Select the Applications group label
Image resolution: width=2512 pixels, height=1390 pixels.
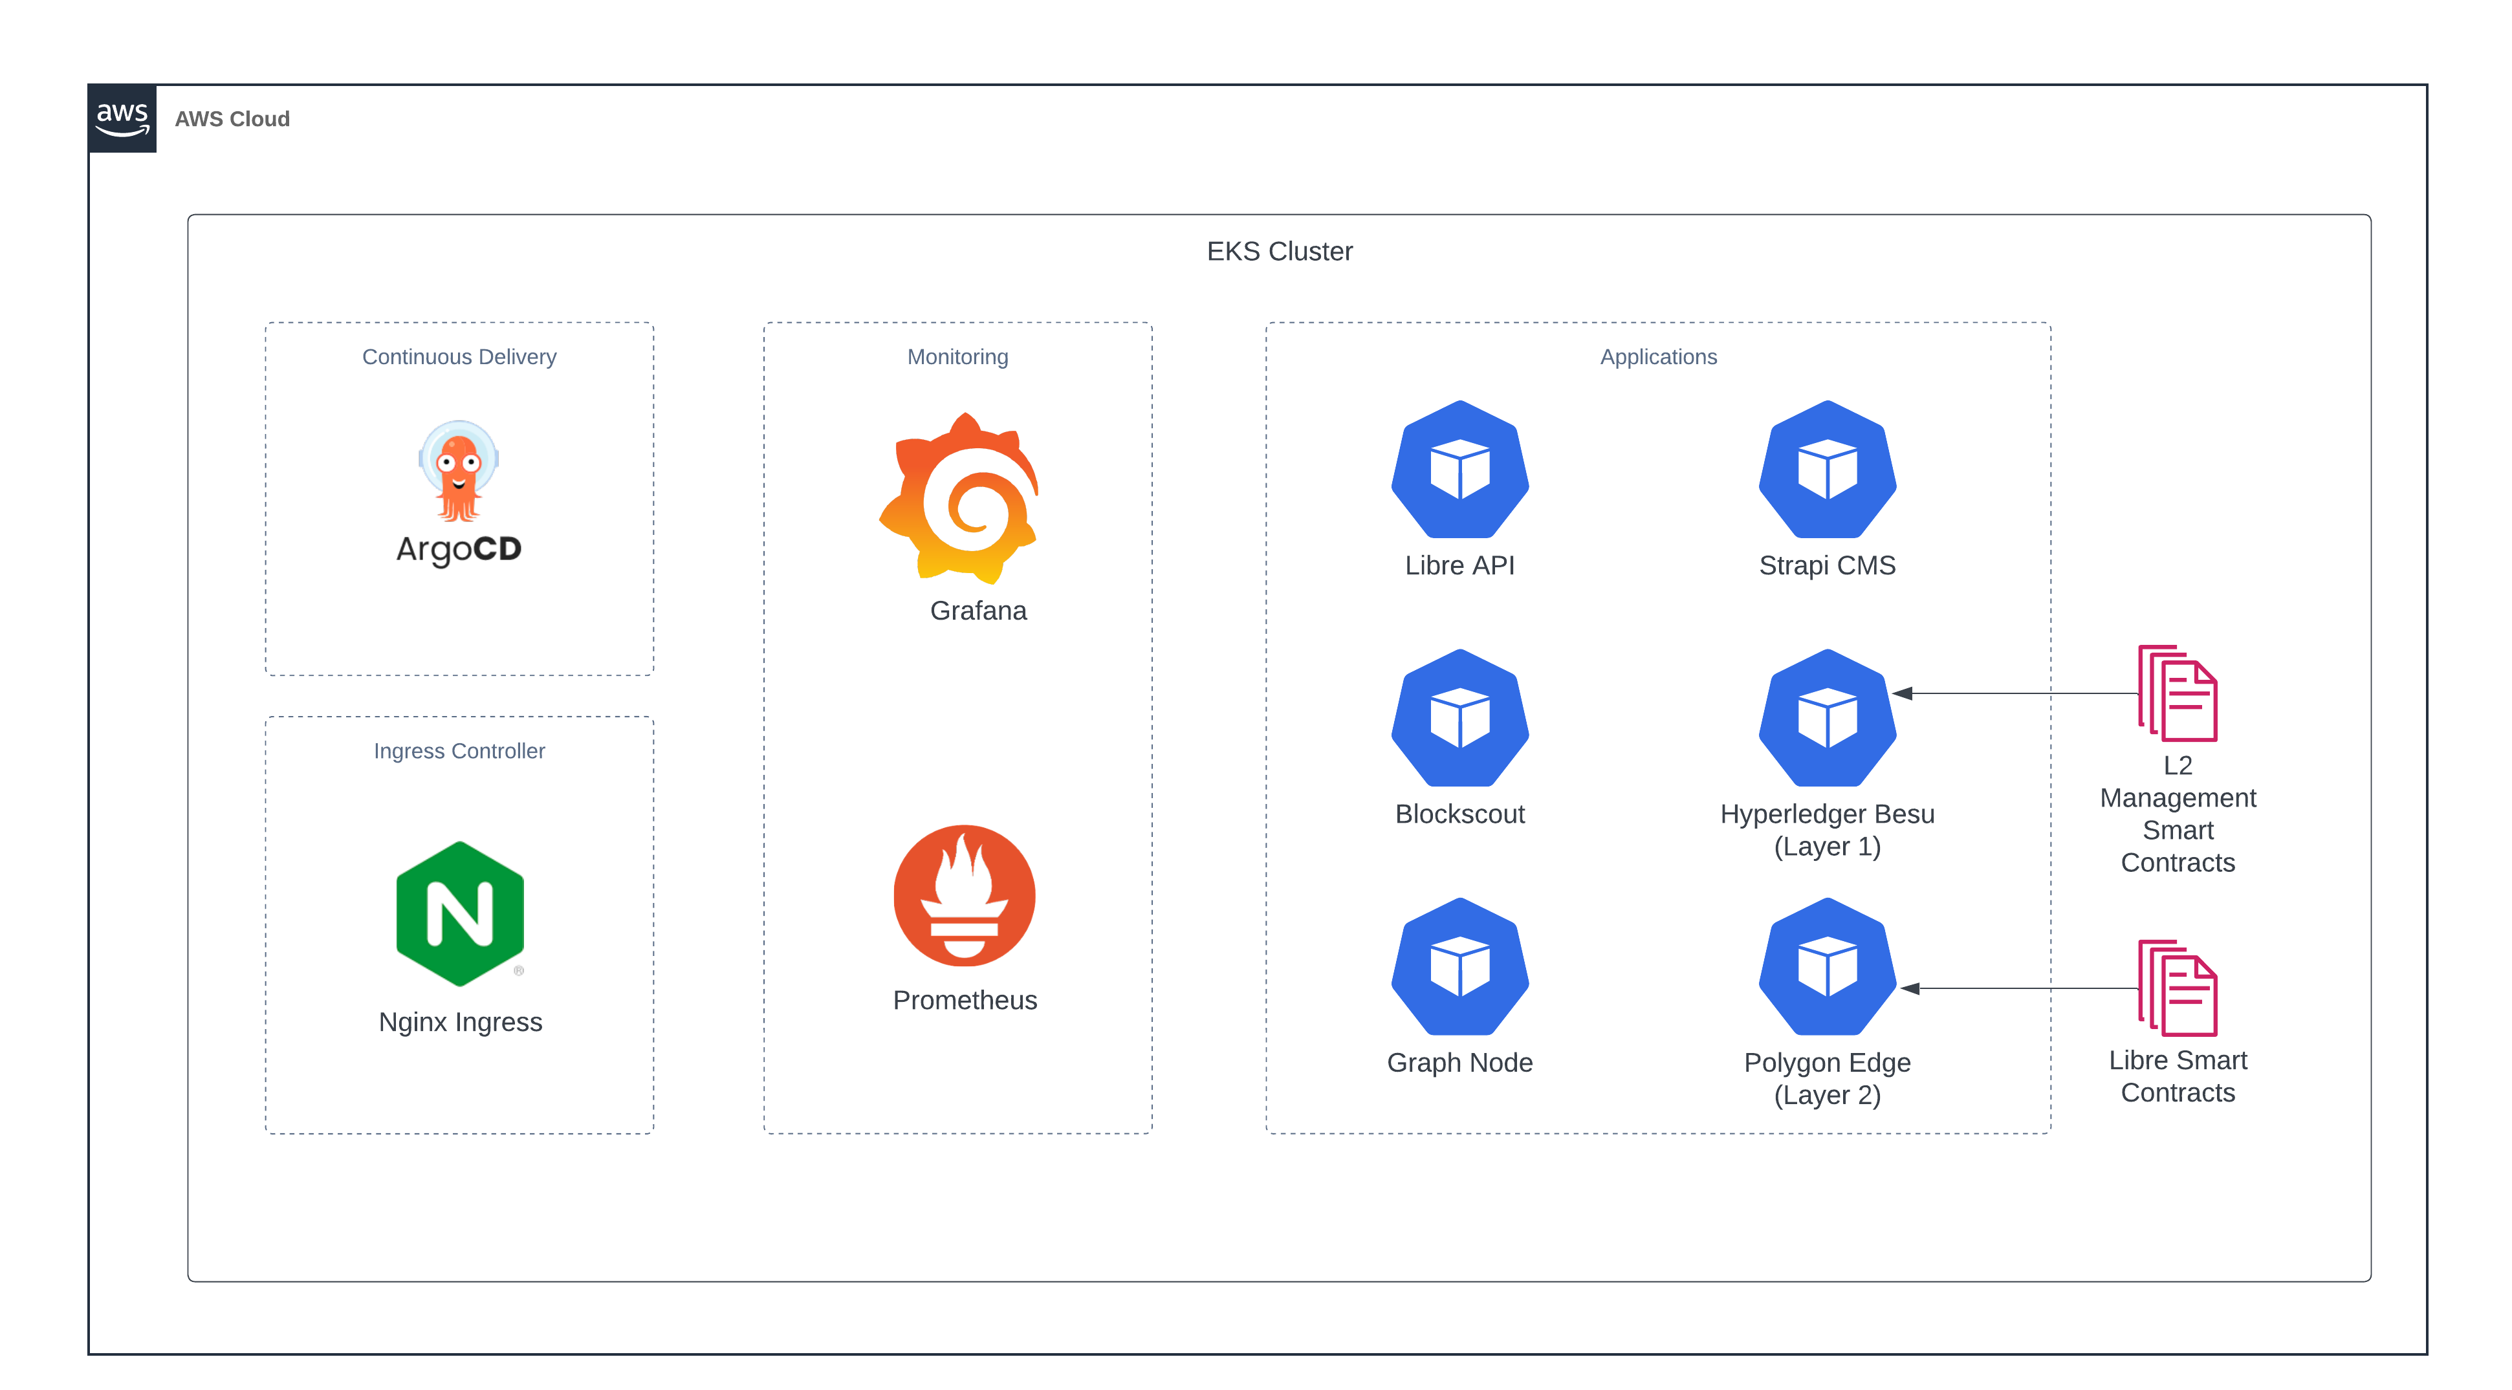(1658, 357)
